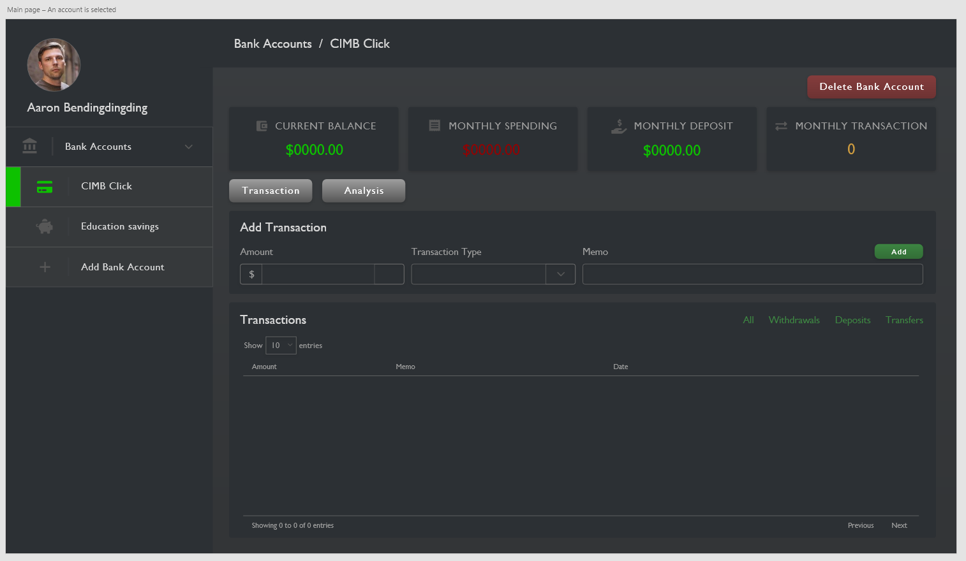966x561 pixels.
Task: Click the Monthly Transaction arrows icon
Action: tap(781, 126)
